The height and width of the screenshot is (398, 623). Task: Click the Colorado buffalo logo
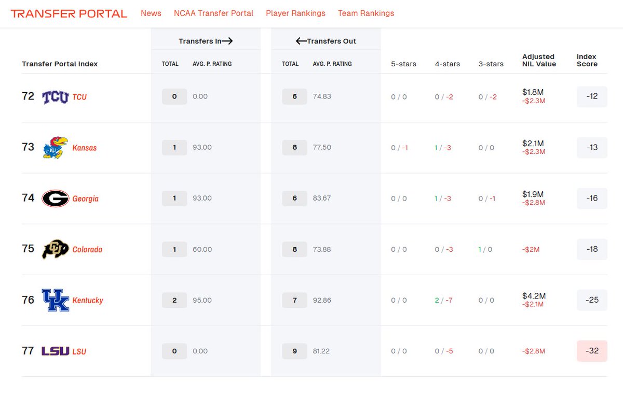55,249
